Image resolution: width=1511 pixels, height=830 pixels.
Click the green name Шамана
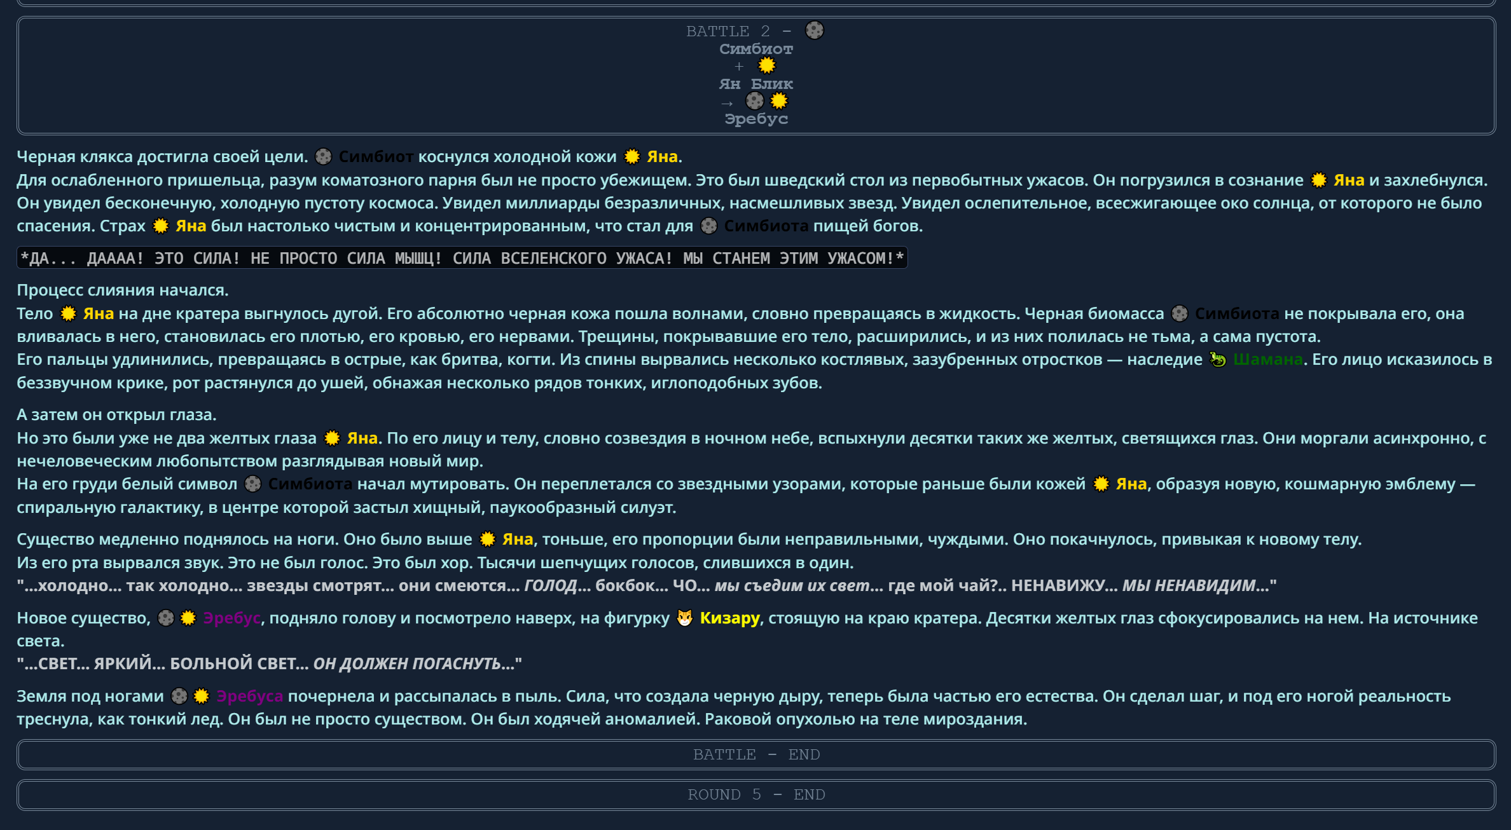pos(1267,360)
